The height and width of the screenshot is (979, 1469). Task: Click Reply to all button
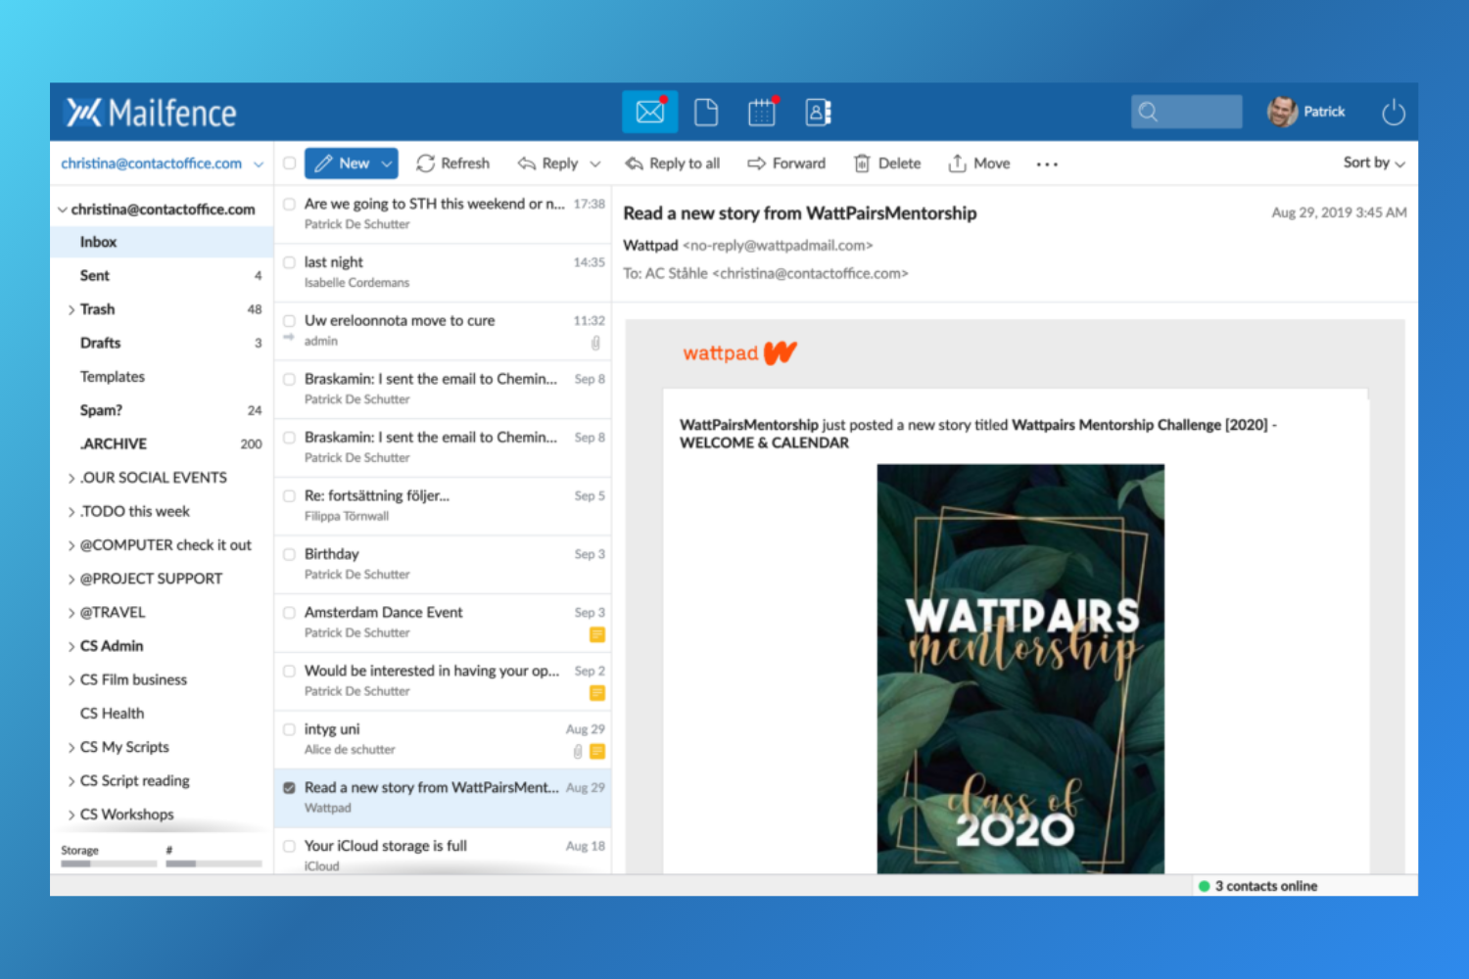[673, 163]
